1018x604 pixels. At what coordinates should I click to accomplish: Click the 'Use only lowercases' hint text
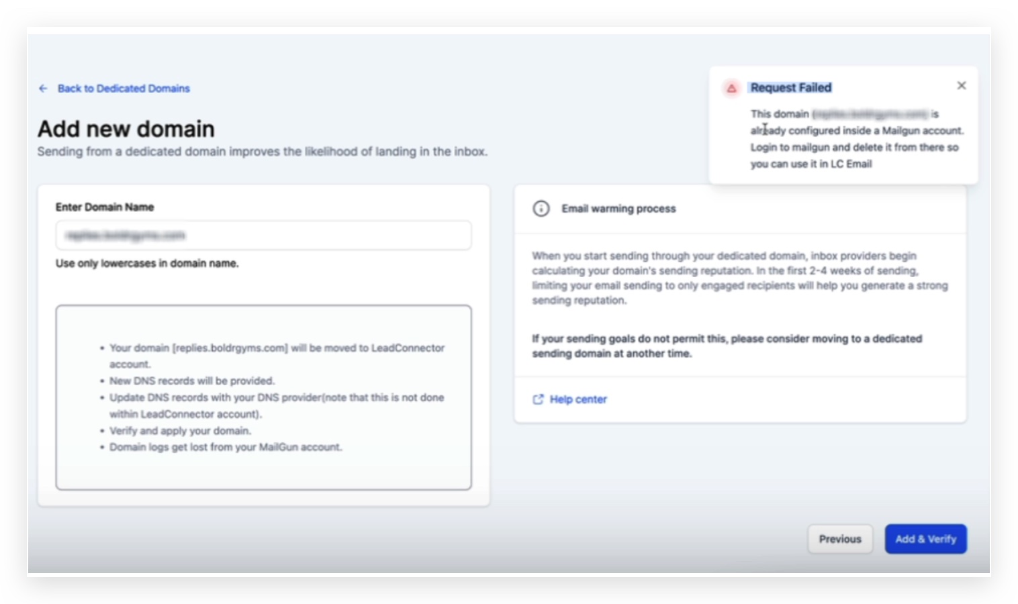pos(147,264)
